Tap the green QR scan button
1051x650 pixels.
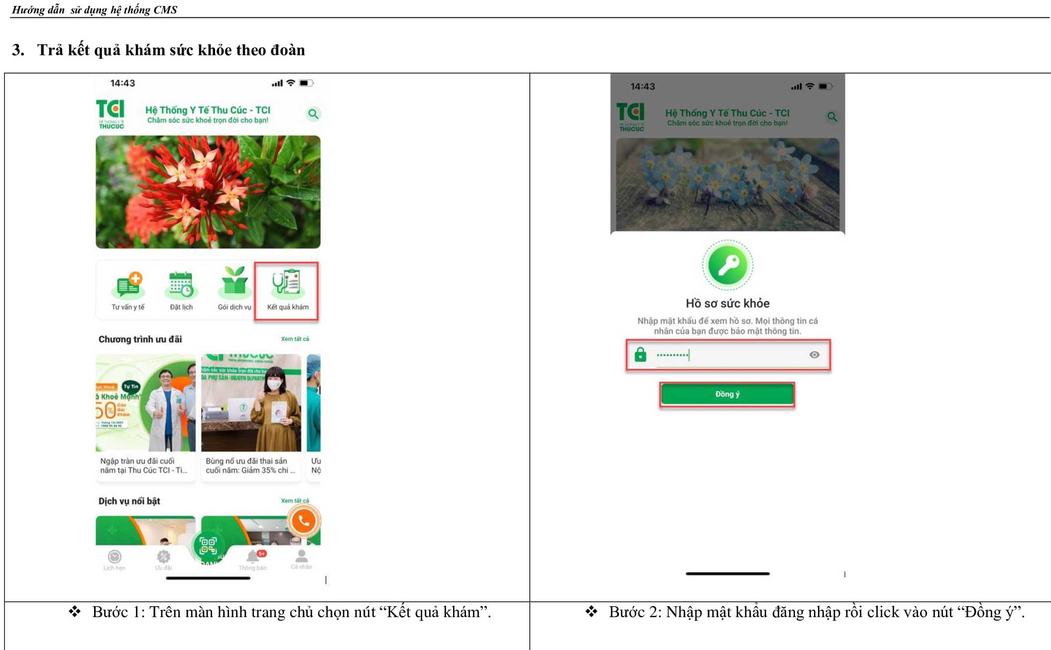(x=208, y=545)
